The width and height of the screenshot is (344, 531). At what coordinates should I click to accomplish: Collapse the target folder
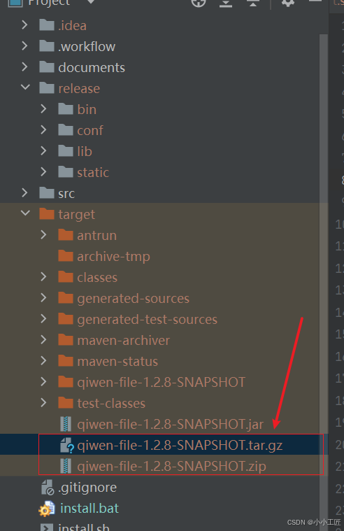[x=25, y=213]
